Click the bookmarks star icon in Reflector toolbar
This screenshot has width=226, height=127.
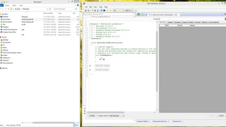coord(111,11)
